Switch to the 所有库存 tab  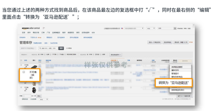click(22, 37)
